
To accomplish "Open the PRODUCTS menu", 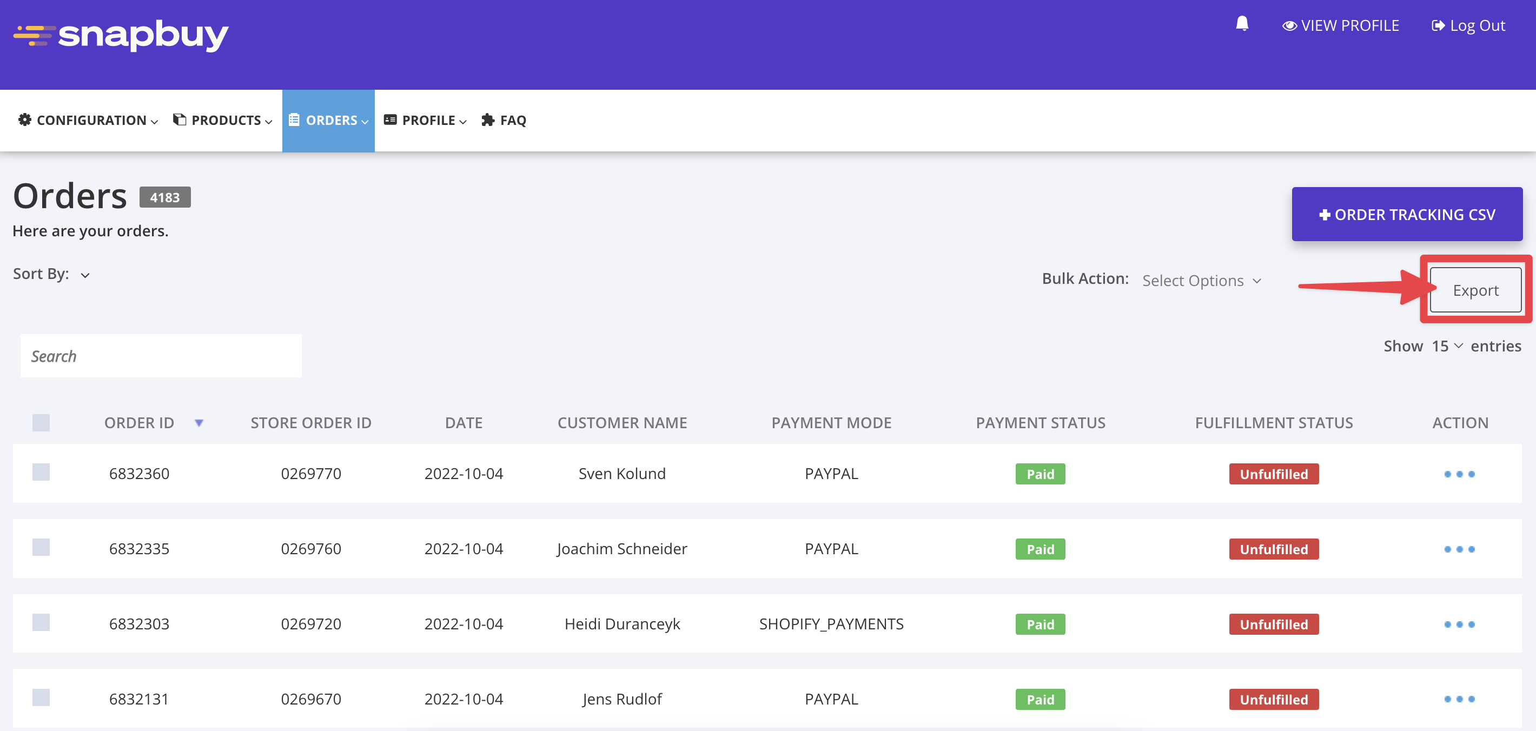I will pos(222,121).
